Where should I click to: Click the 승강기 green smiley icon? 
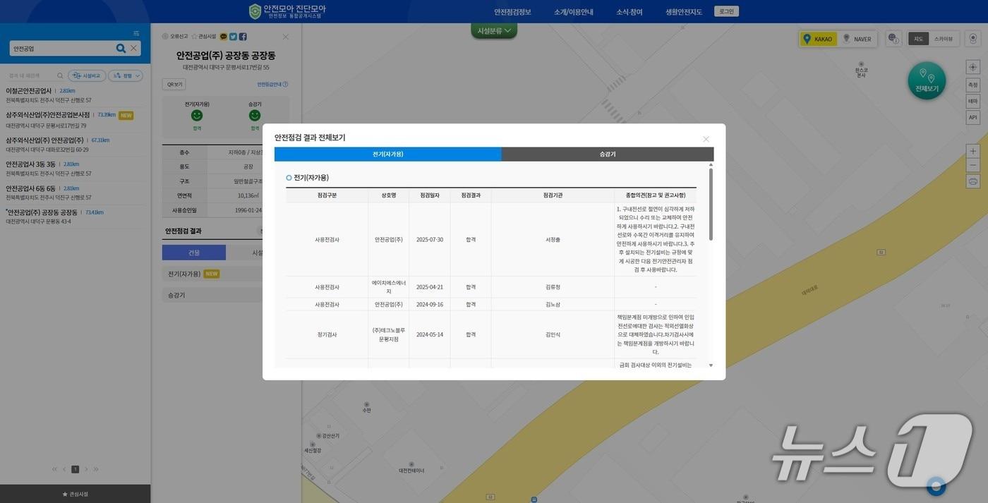[x=255, y=115]
